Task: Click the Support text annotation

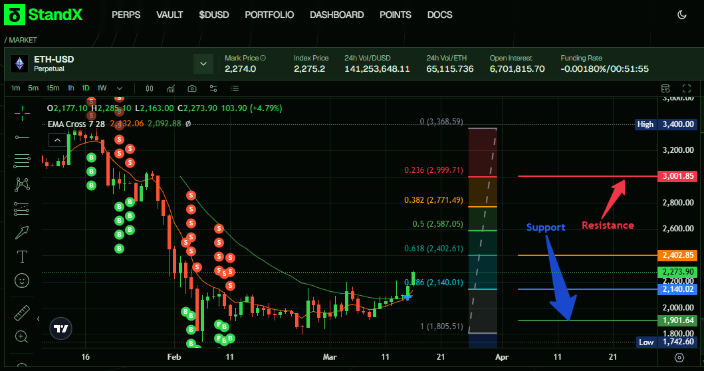Action: tap(546, 227)
